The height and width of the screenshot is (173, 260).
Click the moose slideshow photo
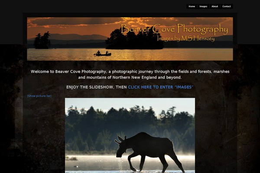[x=130, y=135]
